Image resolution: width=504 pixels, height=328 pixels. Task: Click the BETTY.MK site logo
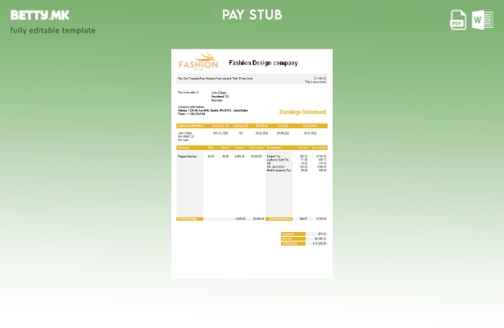tap(39, 15)
